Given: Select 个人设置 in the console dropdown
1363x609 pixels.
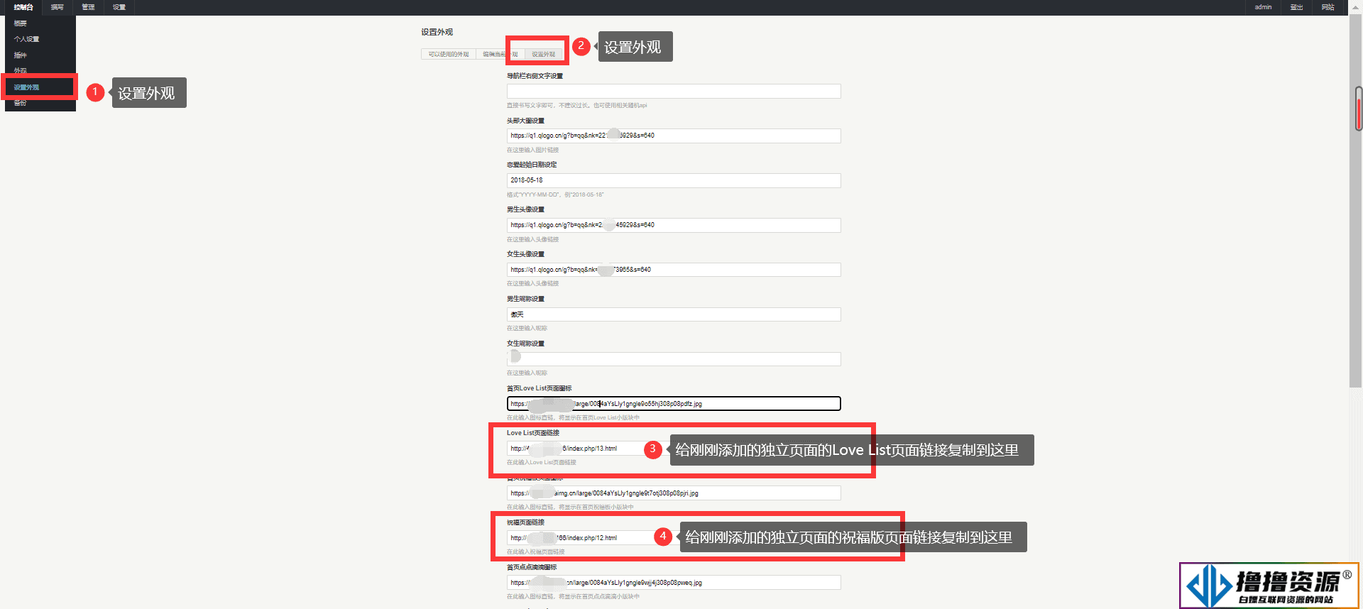Looking at the screenshot, I should [x=40, y=39].
